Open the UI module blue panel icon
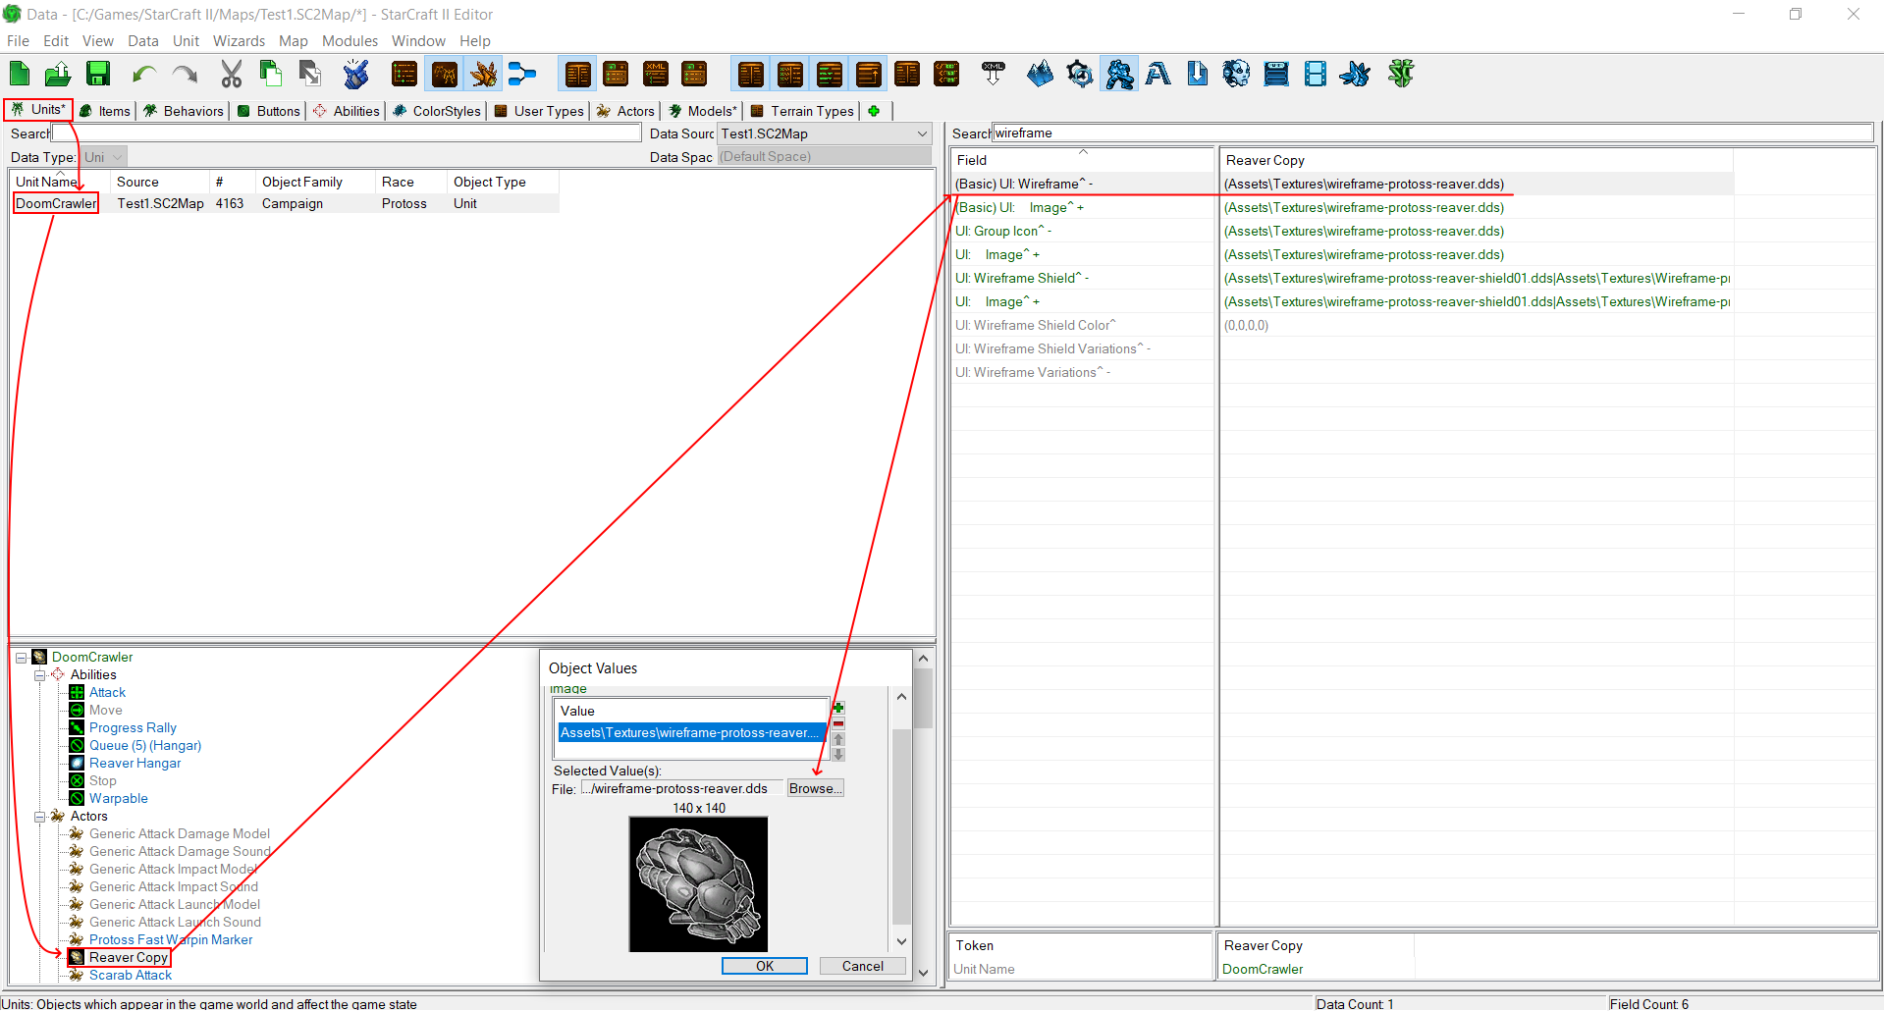This screenshot has width=1884, height=1011. 1276,74
